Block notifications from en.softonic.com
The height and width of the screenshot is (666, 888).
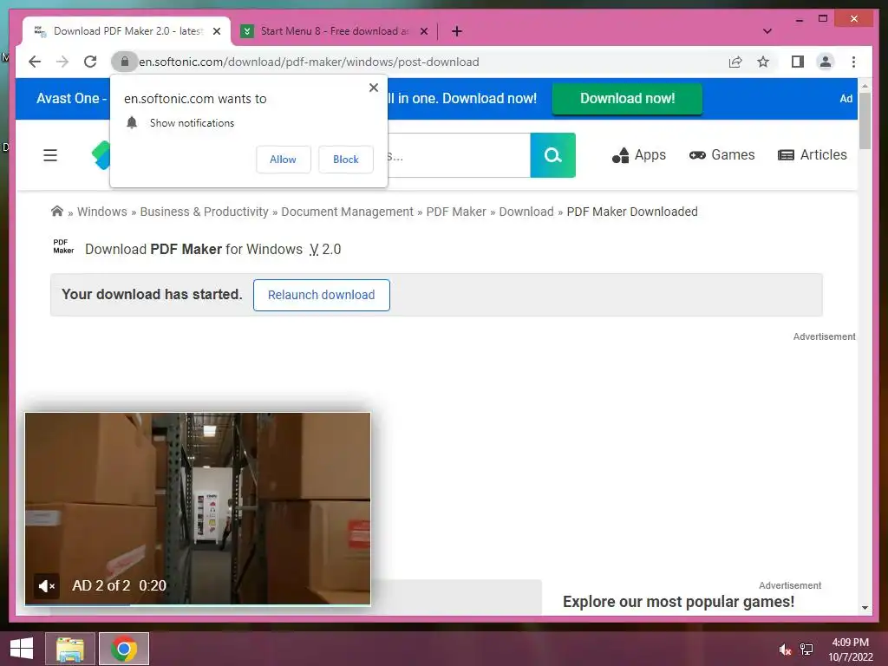click(345, 160)
